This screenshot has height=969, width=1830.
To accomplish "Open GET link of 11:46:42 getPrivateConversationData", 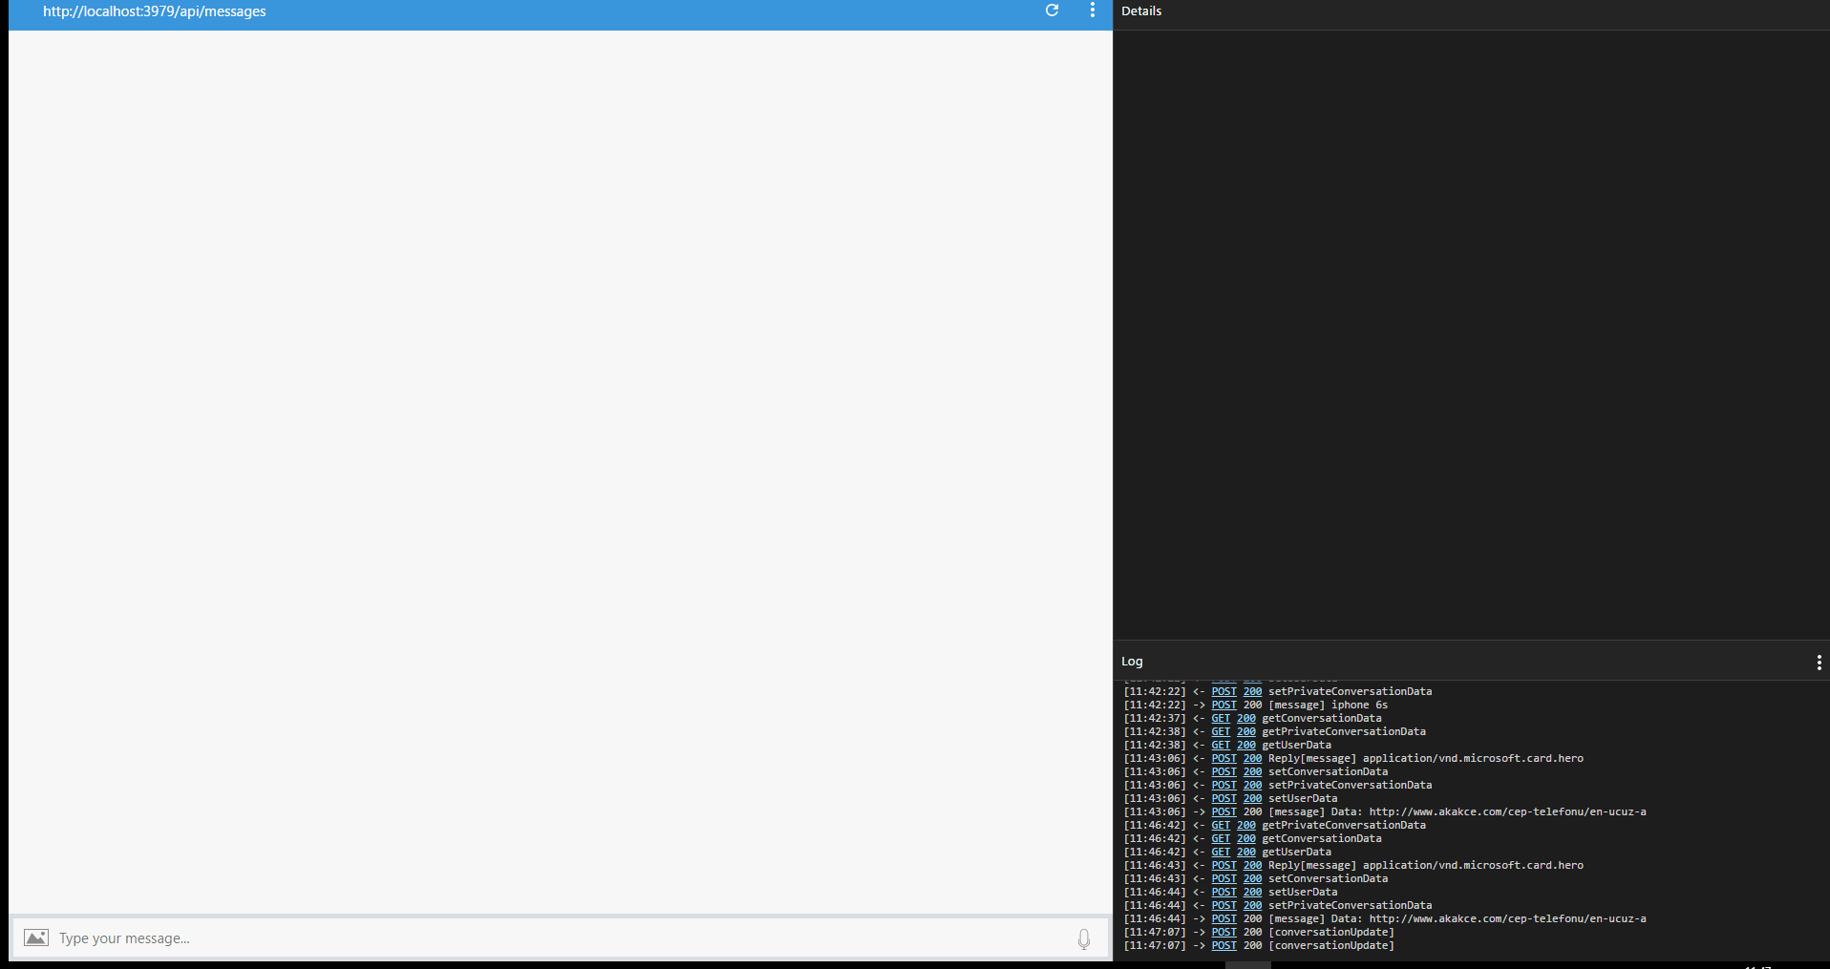I will (1221, 825).
